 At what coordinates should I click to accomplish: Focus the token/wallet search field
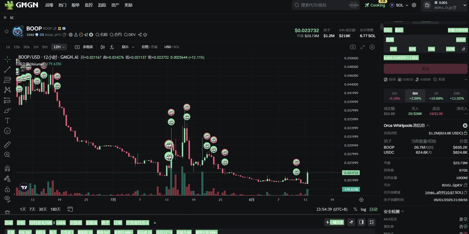click(326, 5)
